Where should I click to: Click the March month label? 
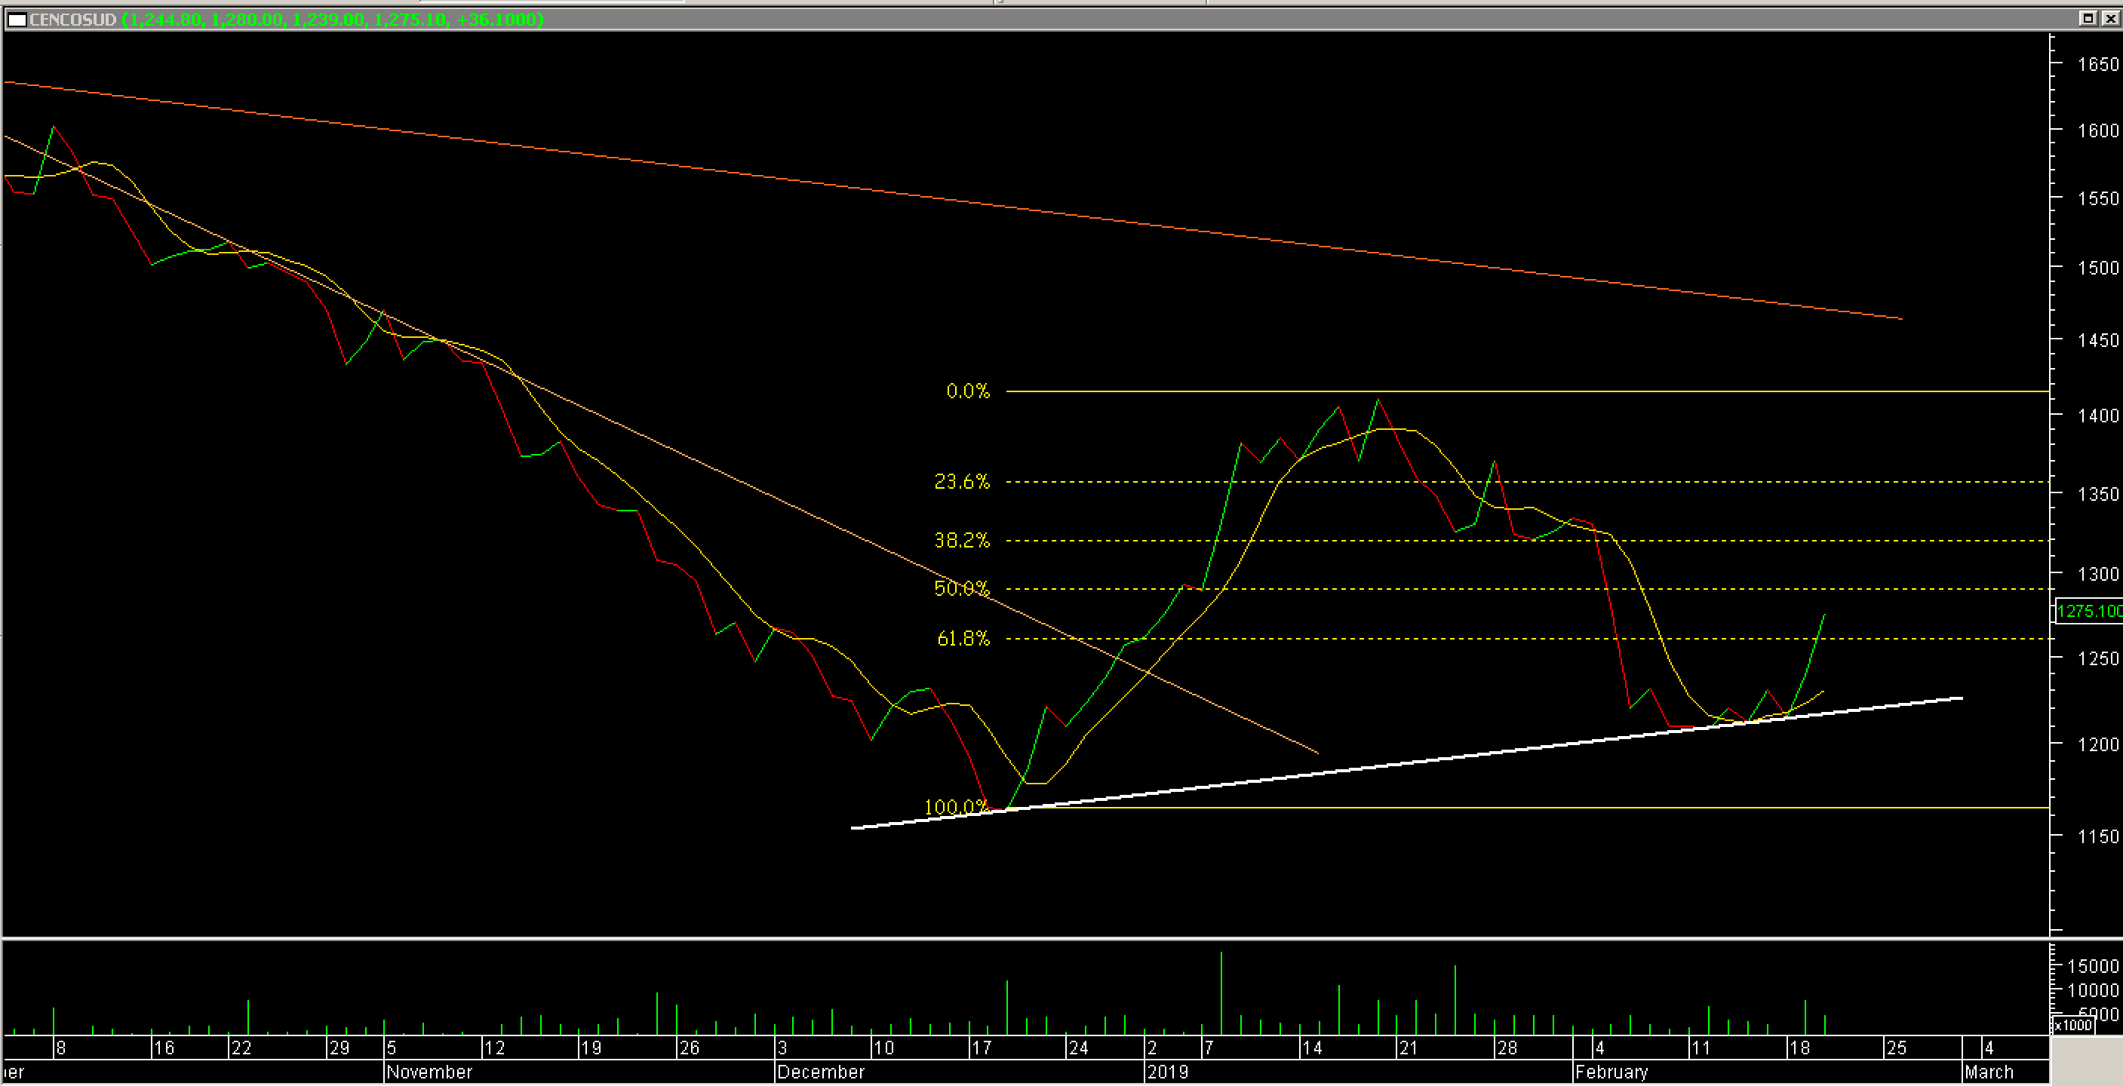pos(1989,1072)
